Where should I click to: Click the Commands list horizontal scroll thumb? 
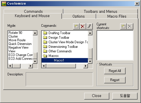61,66
